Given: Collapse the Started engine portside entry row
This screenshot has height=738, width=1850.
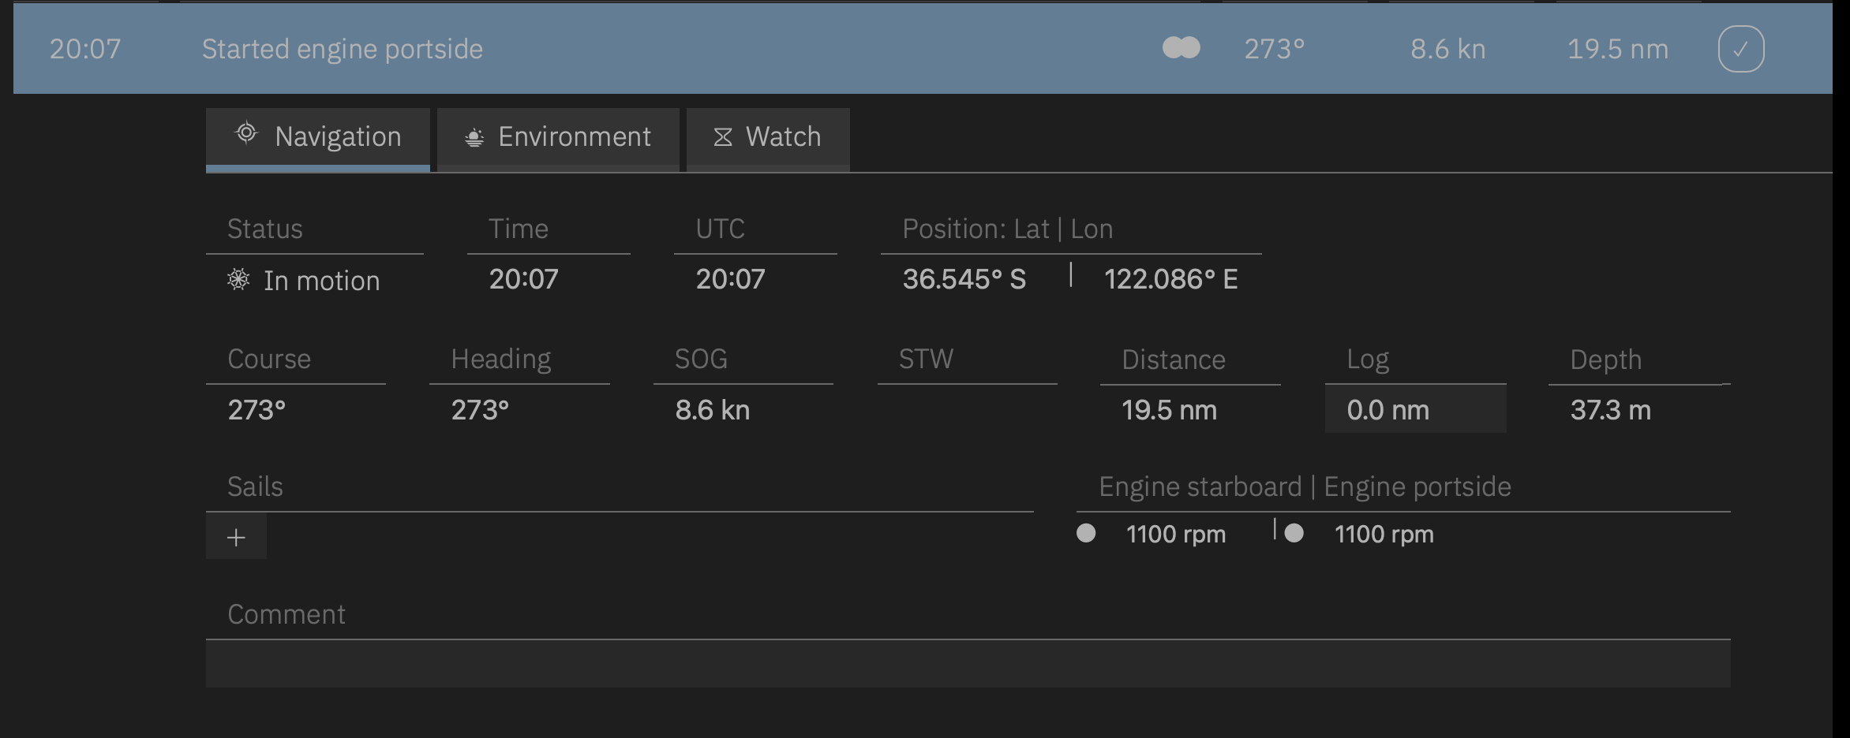Looking at the screenshot, I should [923, 49].
